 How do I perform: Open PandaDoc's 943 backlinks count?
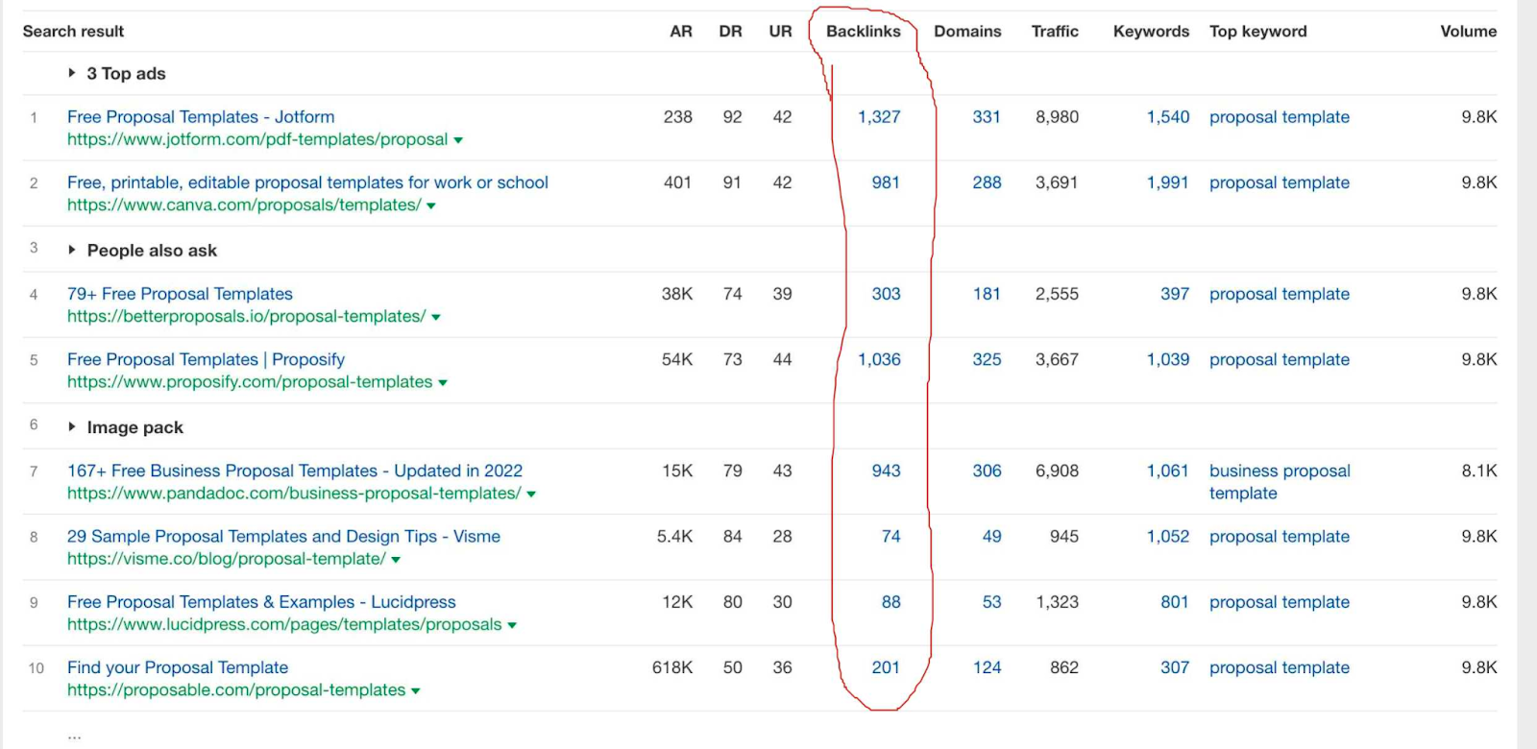click(886, 471)
